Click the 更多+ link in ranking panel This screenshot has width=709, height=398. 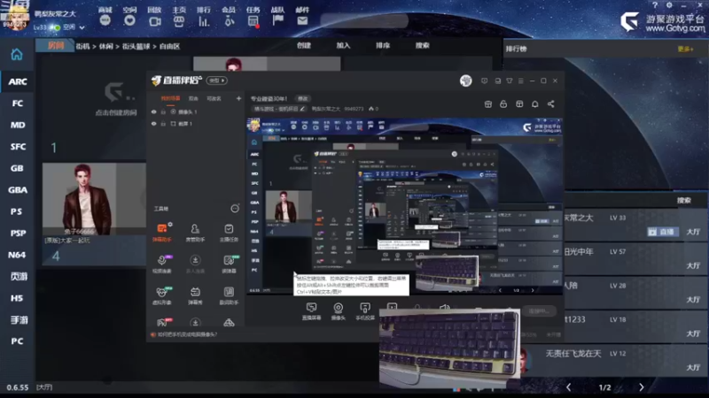(x=685, y=49)
